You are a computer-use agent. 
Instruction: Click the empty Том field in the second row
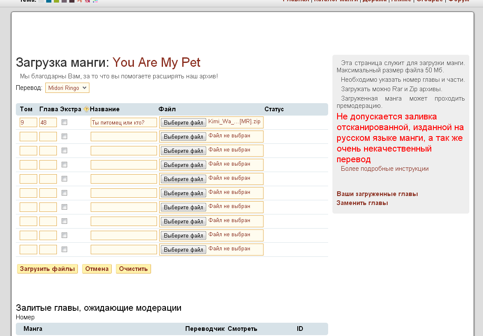point(28,137)
